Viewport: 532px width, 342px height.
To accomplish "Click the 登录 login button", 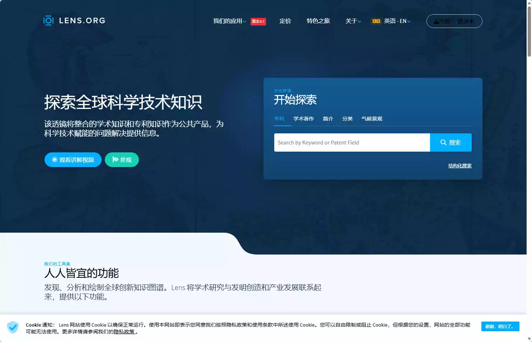I will (x=466, y=21).
